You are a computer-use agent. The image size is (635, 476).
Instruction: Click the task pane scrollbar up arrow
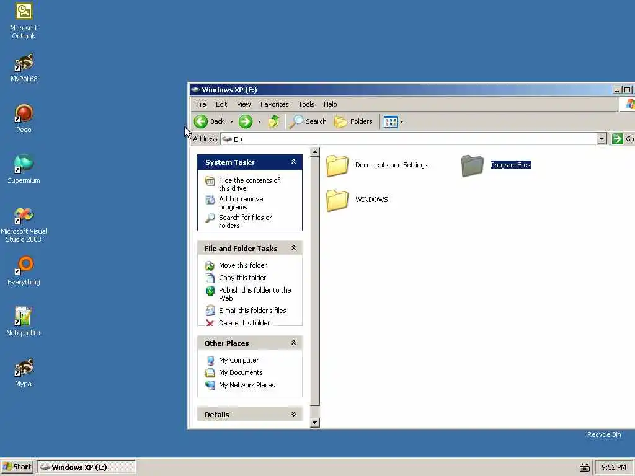coord(314,152)
